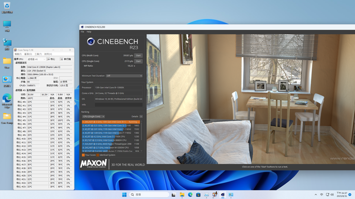355x199 pixels.
Task: Open Core Temp second menu (O)
Action: (x=28, y=54)
